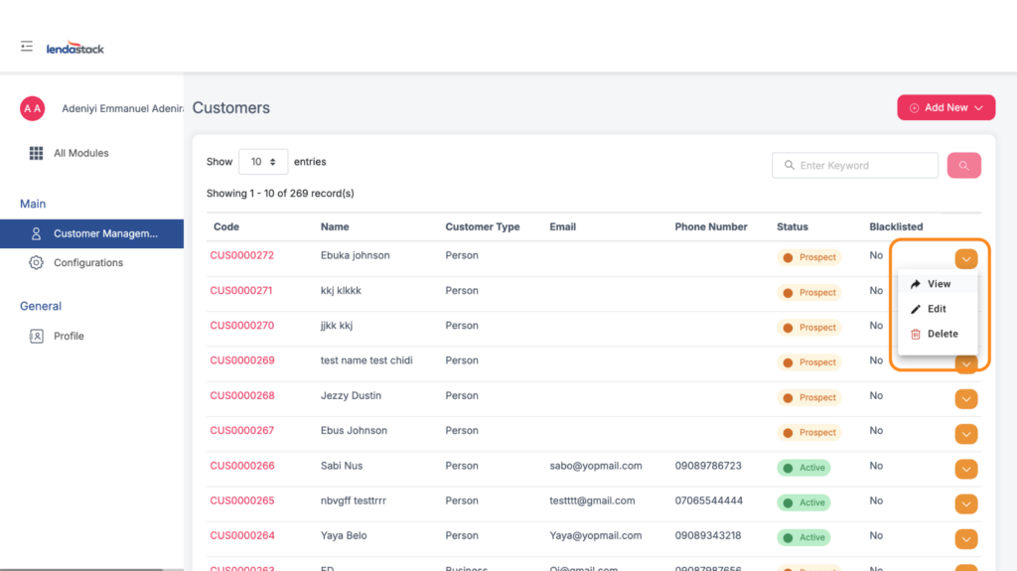The height and width of the screenshot is (571, 1017).
Task: Click the Name column header
Action: [x=335, y=226]
